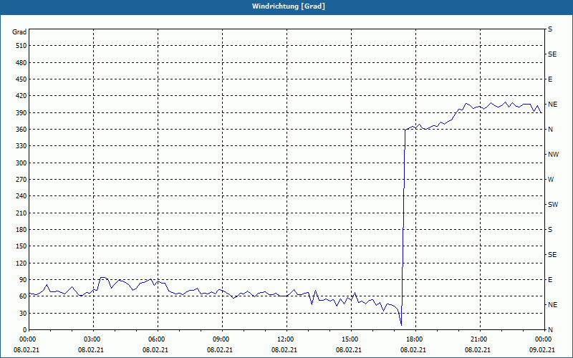573x358 pixels.
Task: Click the N compass label beside 360 gridline
Action: pos(550,130)
